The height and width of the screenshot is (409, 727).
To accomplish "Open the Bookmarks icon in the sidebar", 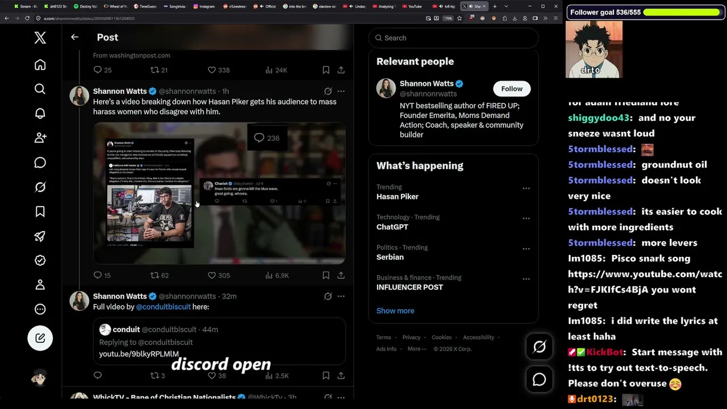I will 40,211.
